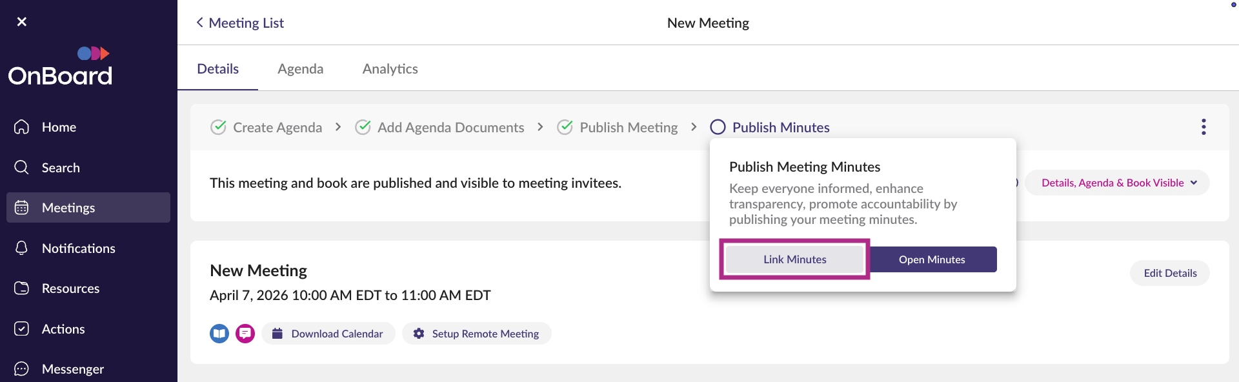Open Home from the sidebar
The width and height of the screenshot is (1239, 382).
(59, 127)
